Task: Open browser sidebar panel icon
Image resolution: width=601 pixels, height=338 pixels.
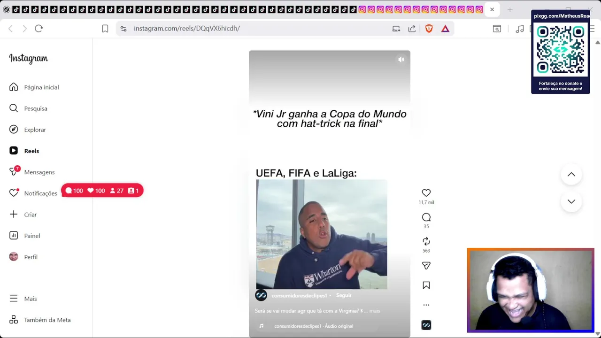Action: 497,29
